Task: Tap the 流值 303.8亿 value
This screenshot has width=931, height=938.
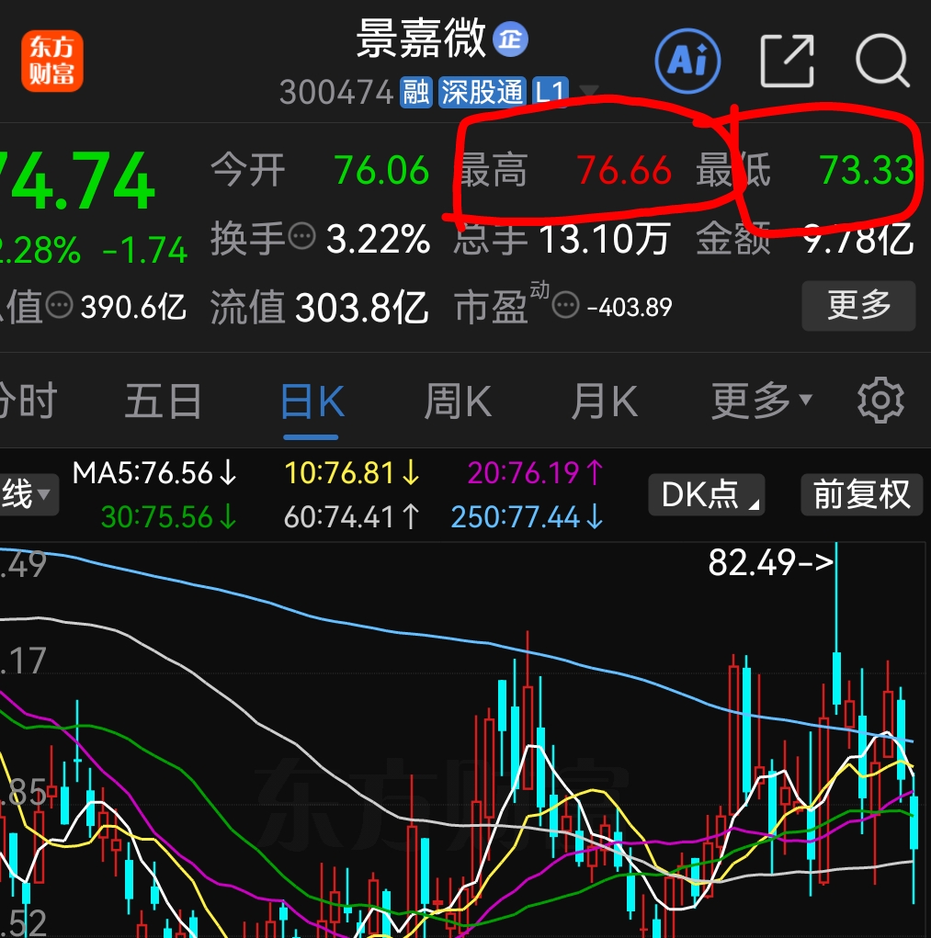Action: (361, 308)
